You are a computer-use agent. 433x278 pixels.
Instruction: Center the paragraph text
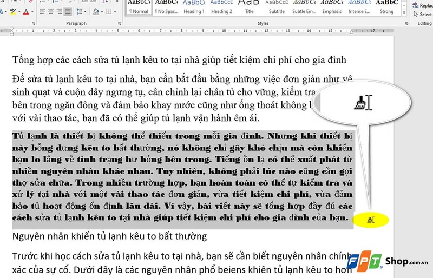(x=51, y=11)
